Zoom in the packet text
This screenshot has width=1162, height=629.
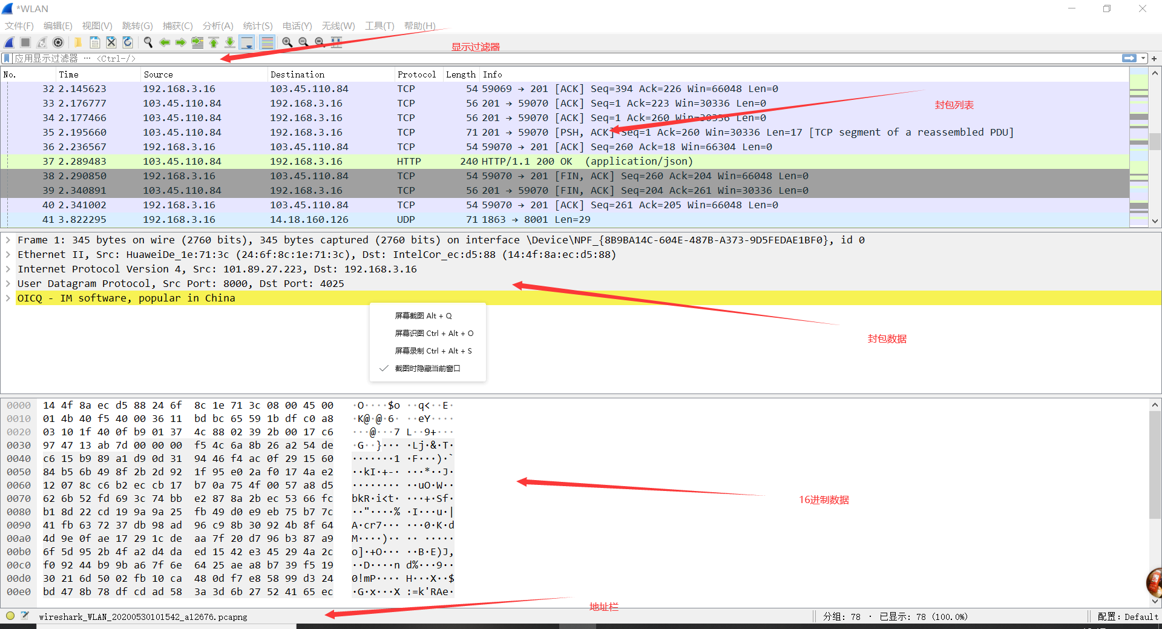pos(287,42)
